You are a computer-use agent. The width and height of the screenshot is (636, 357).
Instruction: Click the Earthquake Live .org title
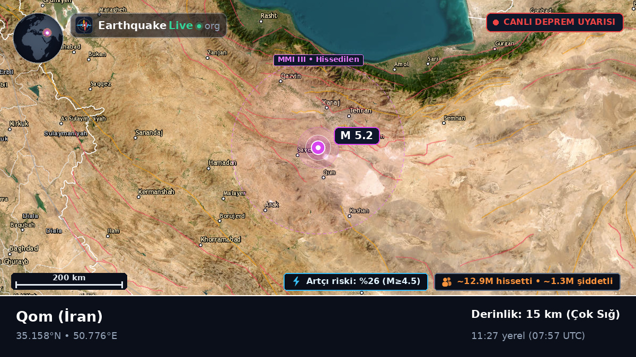click(159, 25)
